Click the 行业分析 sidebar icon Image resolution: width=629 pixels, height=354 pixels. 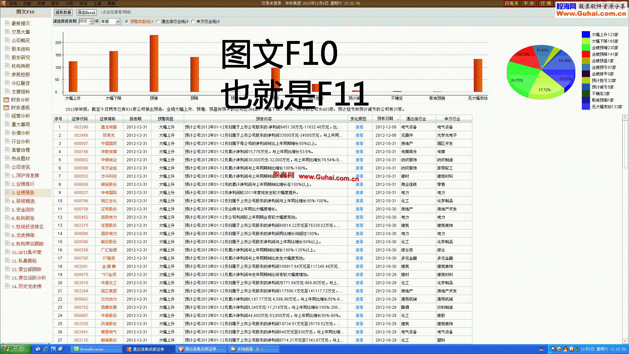pos(7,141)
